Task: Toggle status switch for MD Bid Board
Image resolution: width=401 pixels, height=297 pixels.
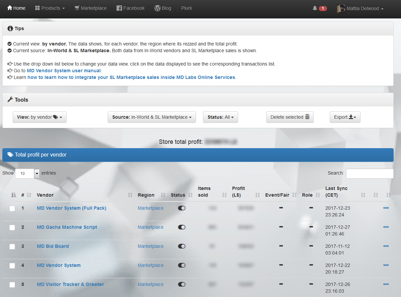Action: (182, 246)
